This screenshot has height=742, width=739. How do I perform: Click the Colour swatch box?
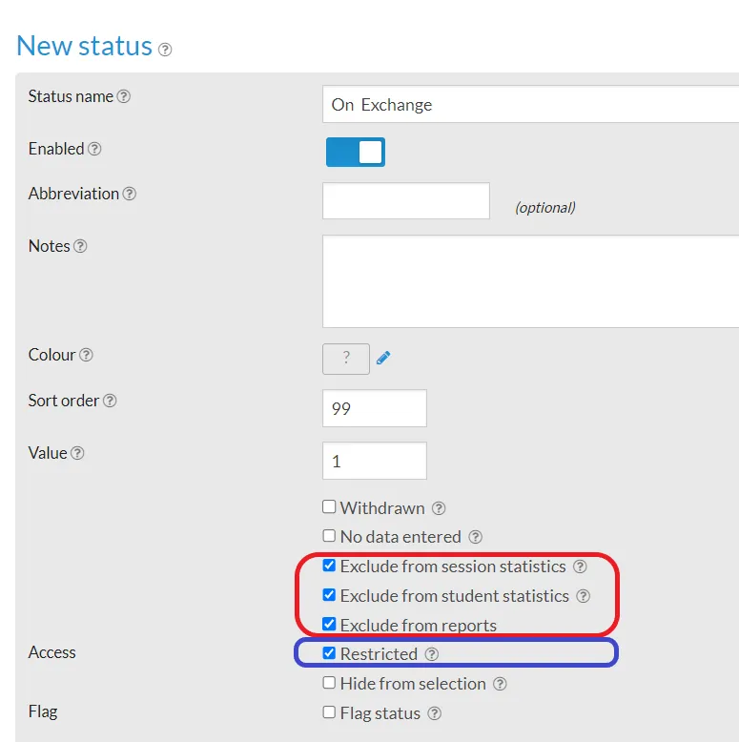point(346,359)
